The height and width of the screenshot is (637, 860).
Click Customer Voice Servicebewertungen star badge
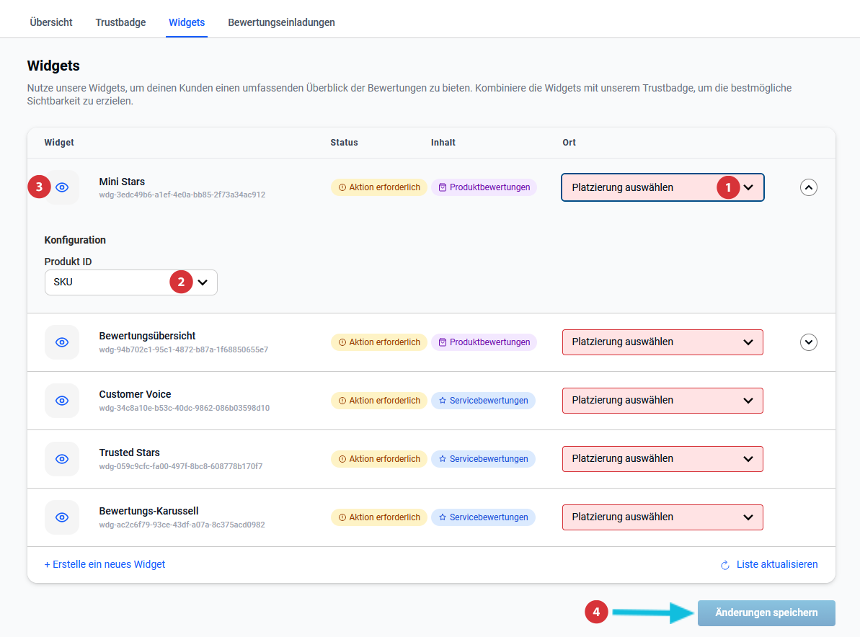[483, 401]
